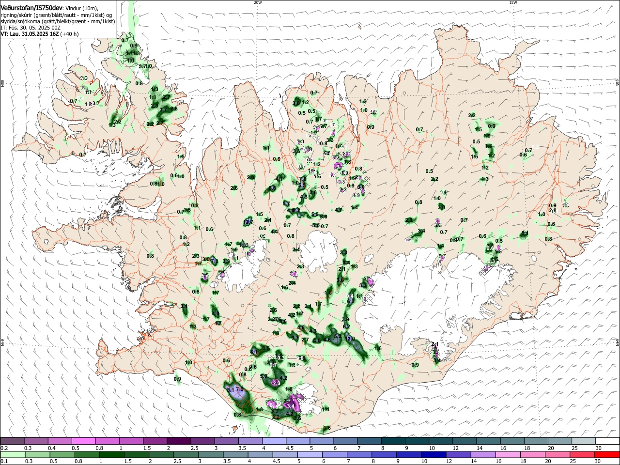Viewport: 620px width, 465px height.
Task: Click the '(+40 h)' forecast offset text
Action: click(x=69, y=34)
